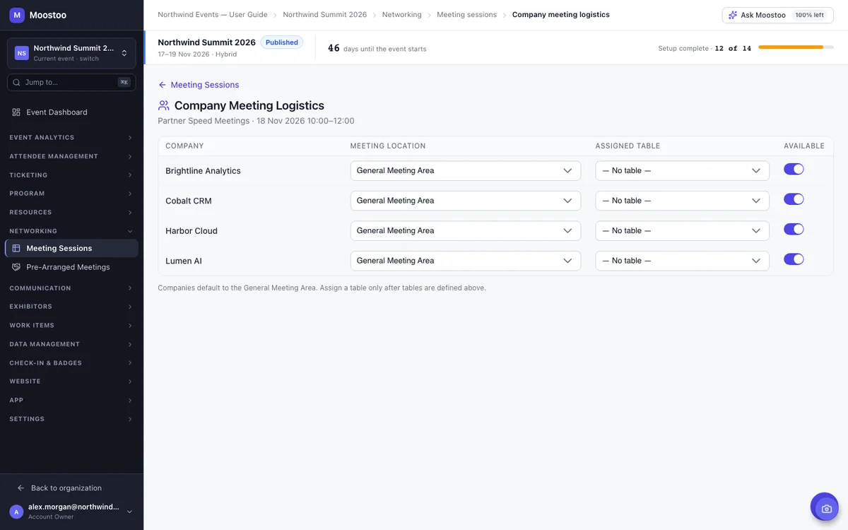Expand the Attendee Management section

click(71, 156)
